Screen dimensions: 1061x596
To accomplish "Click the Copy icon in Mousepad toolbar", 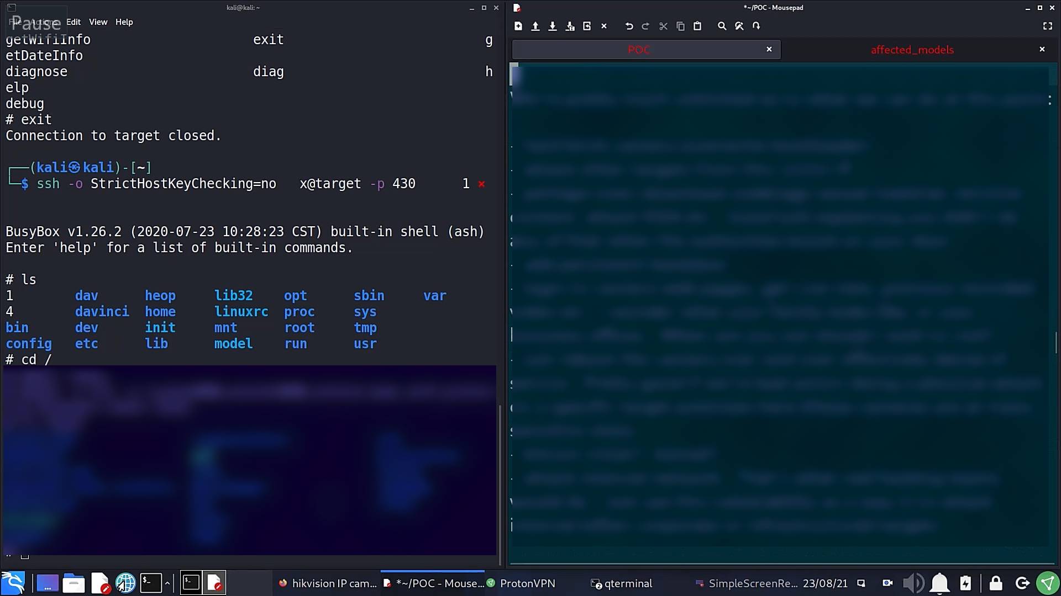I will [x=680, y=26].
